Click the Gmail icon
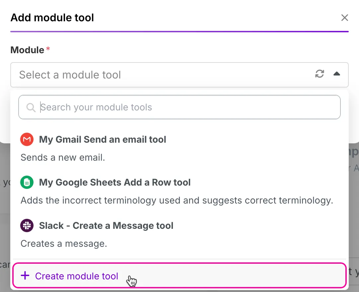Screen dimensions: 359x292 [x=27, y=139]
